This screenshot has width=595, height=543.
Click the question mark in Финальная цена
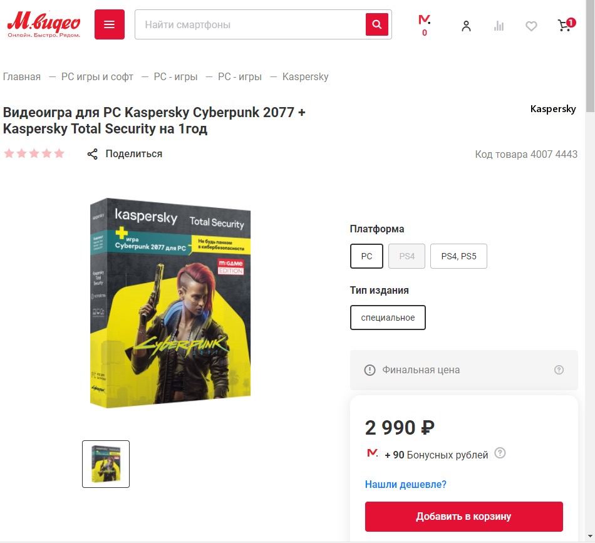559,370
